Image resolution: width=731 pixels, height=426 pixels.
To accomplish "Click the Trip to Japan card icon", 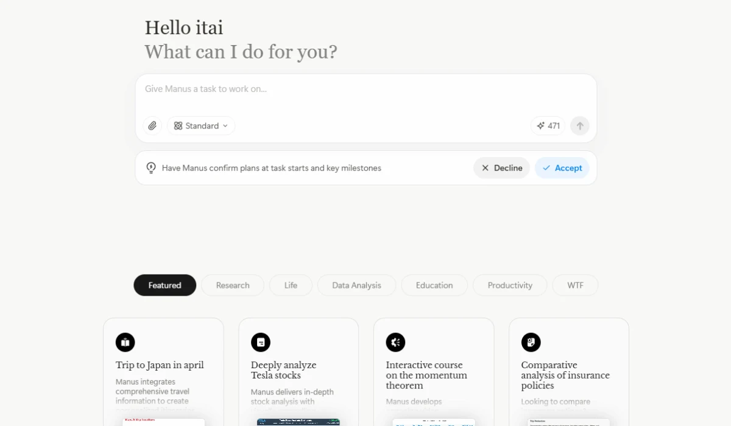I will click(125, 342).
